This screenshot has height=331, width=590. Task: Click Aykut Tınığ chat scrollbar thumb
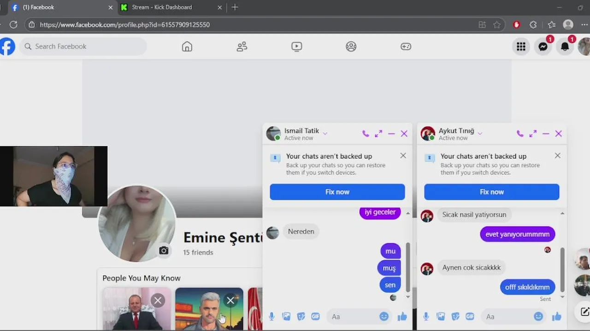562,270
